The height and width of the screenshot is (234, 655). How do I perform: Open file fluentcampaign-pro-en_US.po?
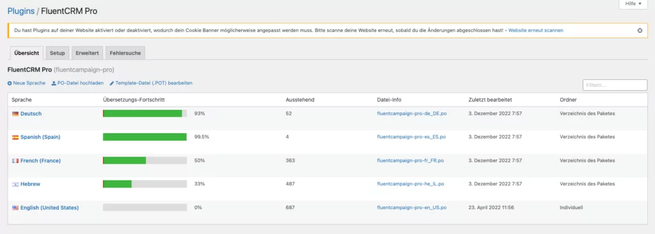[412, 208]
